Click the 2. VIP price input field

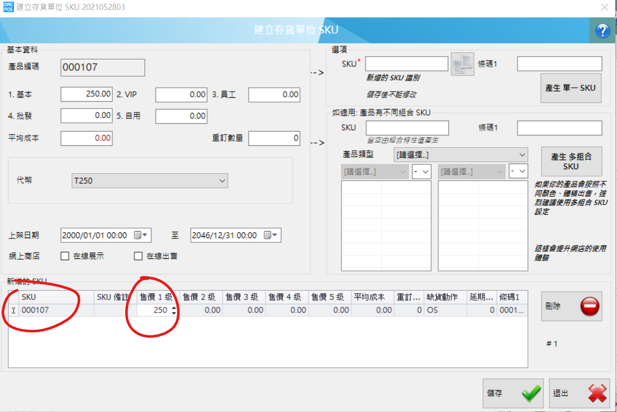pos(181,94)
